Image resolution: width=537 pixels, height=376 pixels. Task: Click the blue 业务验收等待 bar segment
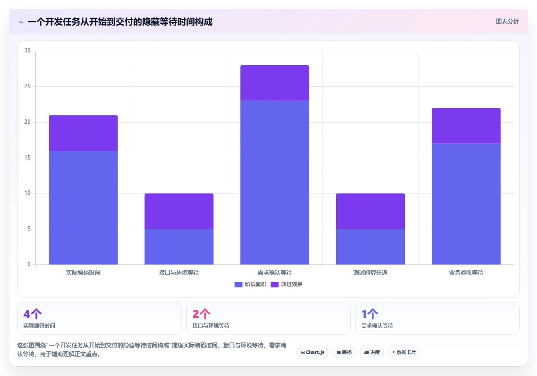point(466,204)
